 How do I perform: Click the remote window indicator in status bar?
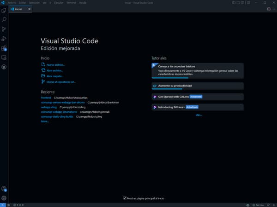pos(3,205)
